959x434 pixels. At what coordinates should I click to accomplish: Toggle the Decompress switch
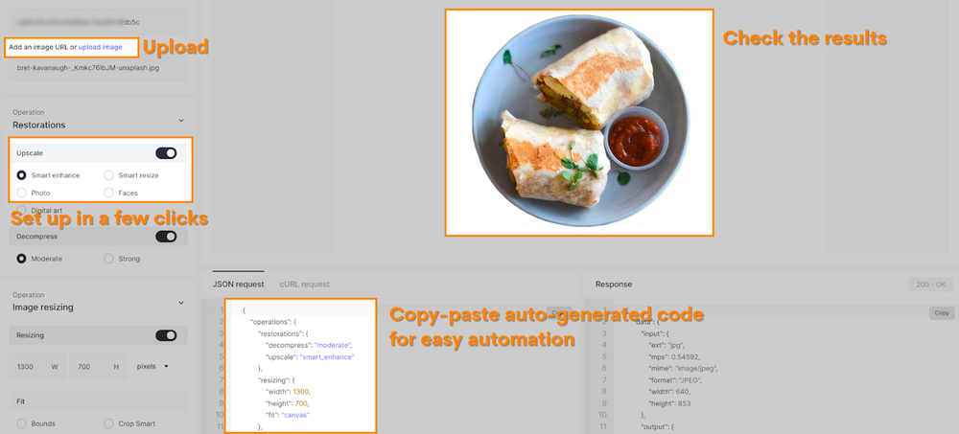[166, 237]
